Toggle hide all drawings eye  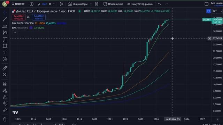(x=5, y=103)
